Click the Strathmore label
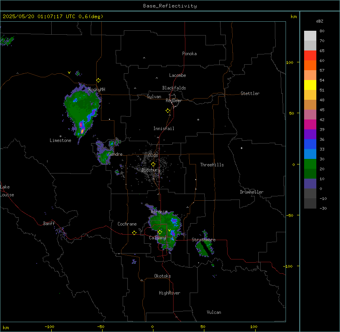 tap(204, 240)
